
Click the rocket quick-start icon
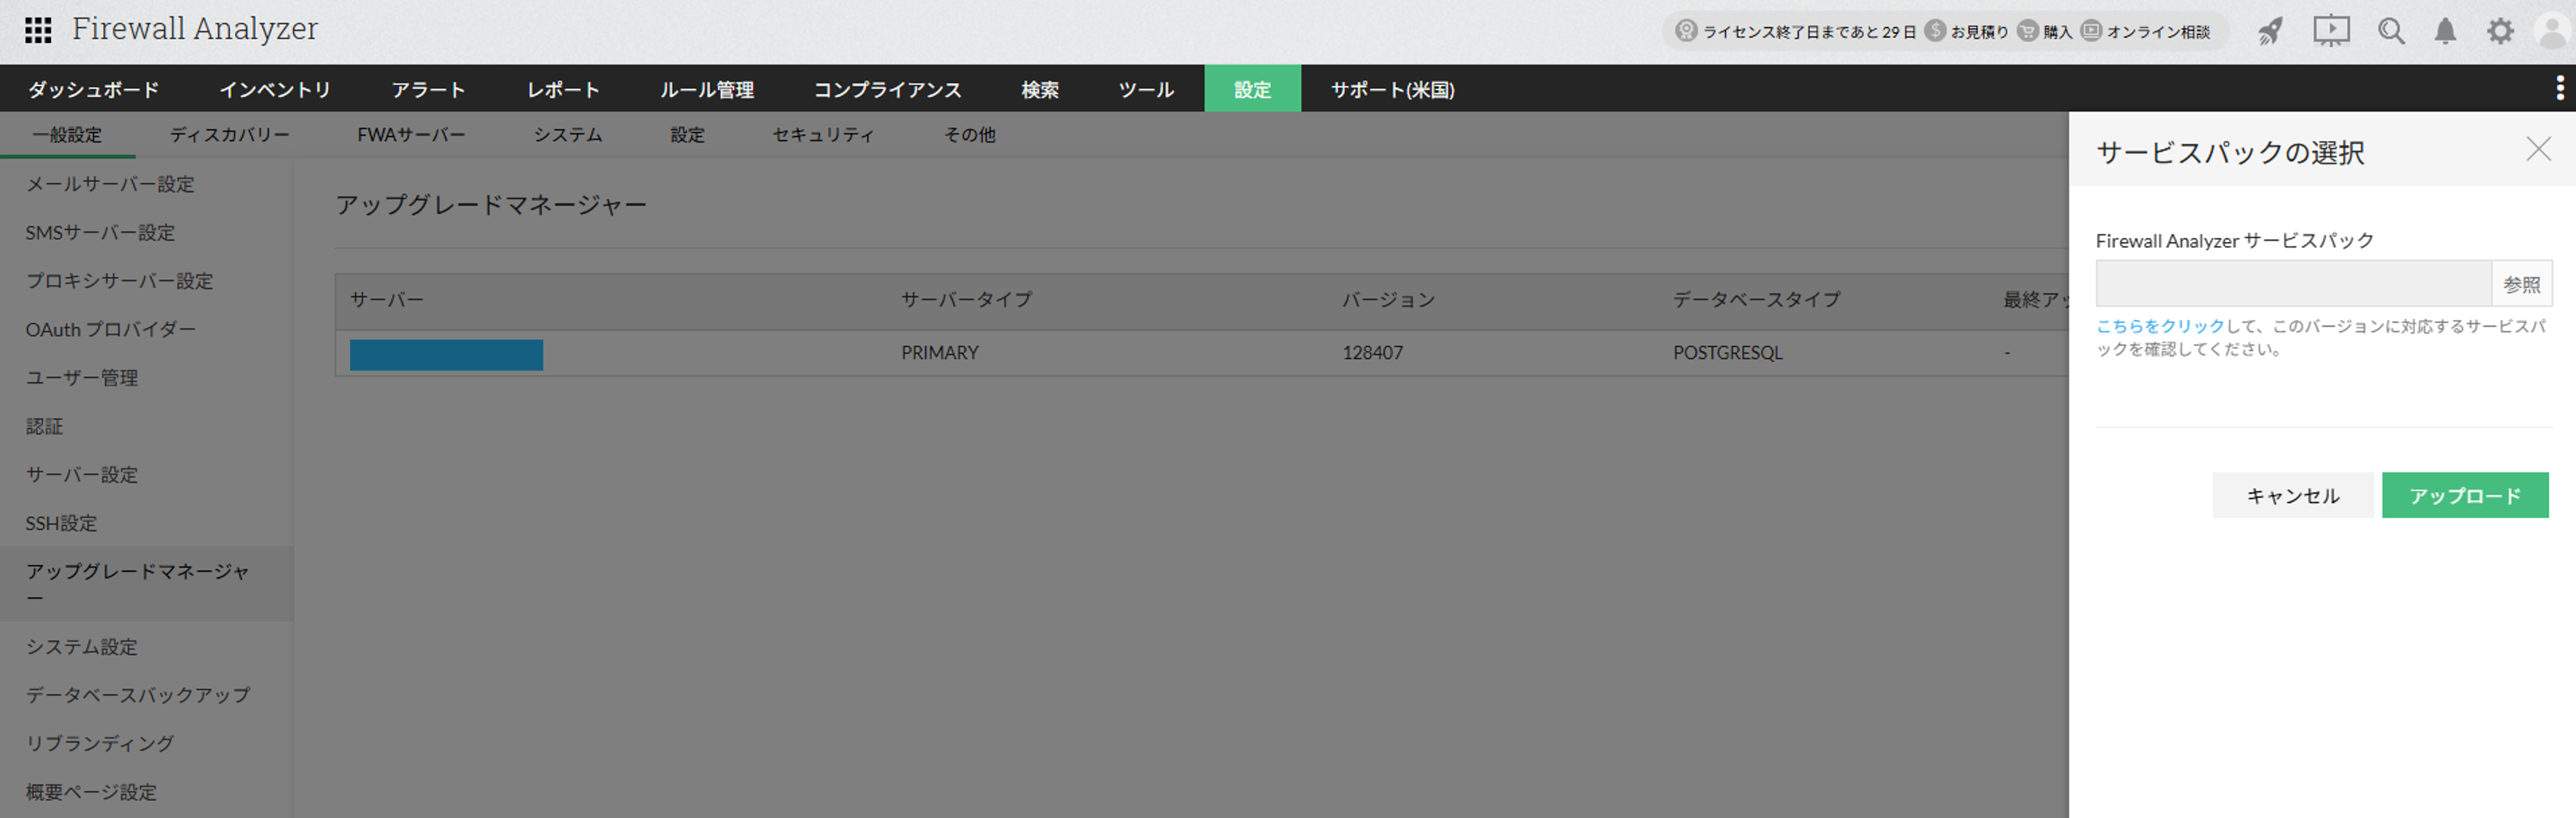(x=2270, y=32)
